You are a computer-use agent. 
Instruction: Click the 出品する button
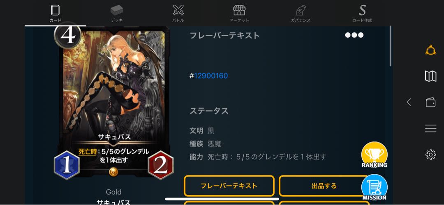coord(324,186)
